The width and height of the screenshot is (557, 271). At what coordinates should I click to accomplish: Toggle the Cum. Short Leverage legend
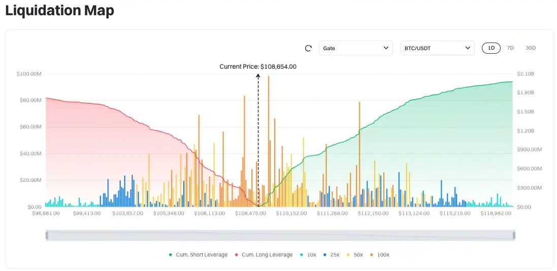[x=198, y=255]
